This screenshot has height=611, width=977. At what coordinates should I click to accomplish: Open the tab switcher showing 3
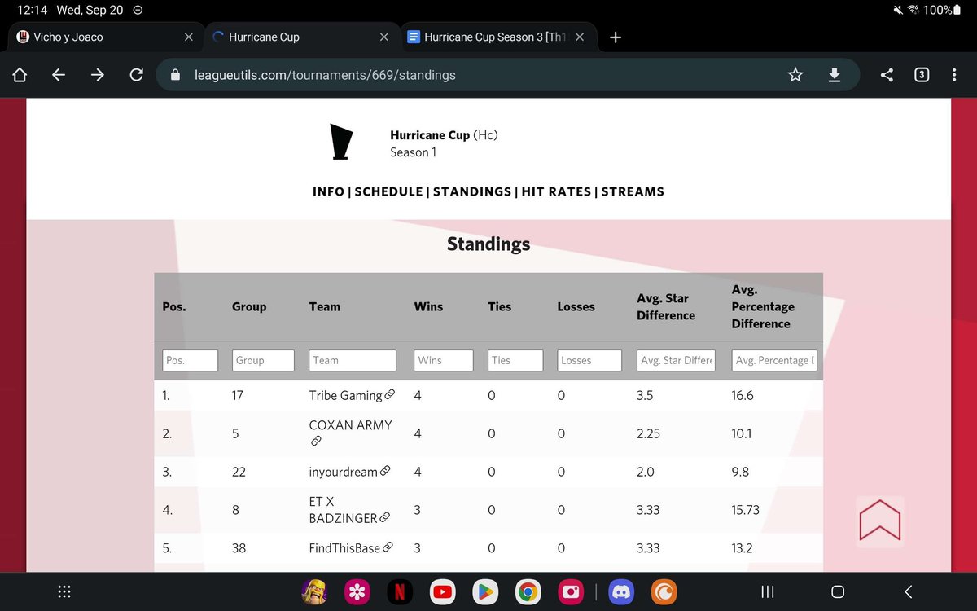point(921,75)
